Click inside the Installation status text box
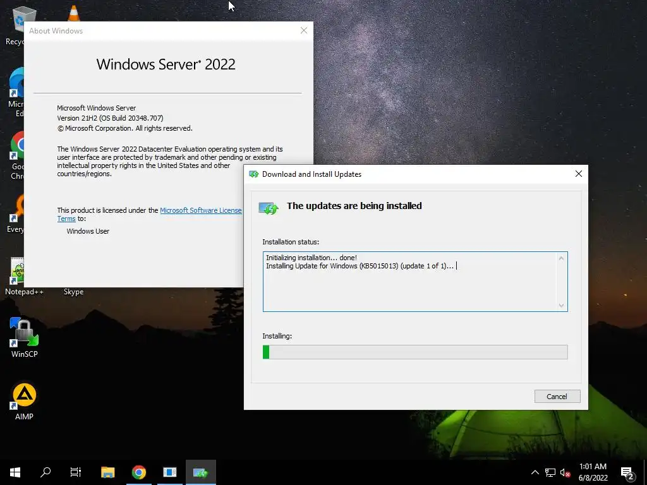Image resolution: width=647 pixels, height=485 pixels. tap(415, 281)
